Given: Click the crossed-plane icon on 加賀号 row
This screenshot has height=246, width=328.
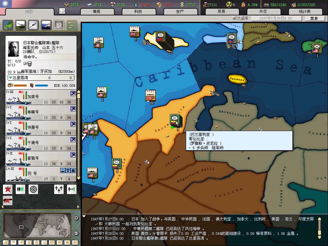Looking at the screenshot, I should click(x=73, y=94).
